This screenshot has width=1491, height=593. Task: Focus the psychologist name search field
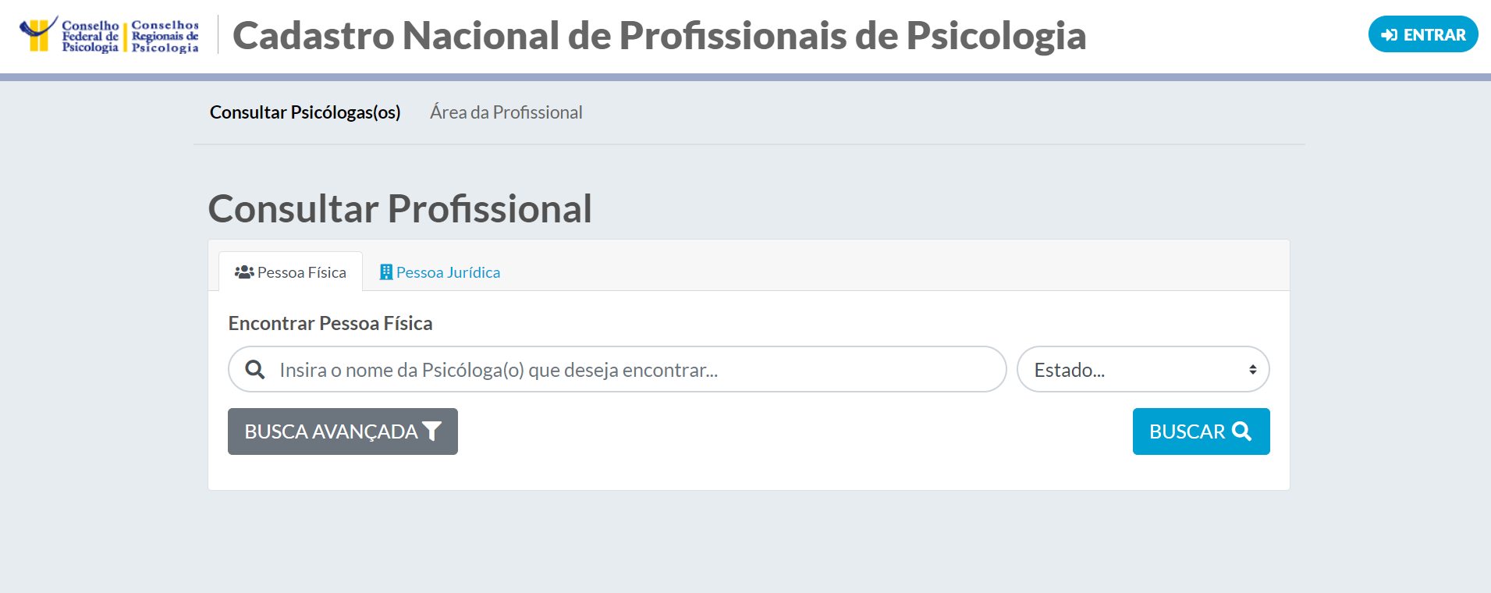coord(624,370)
